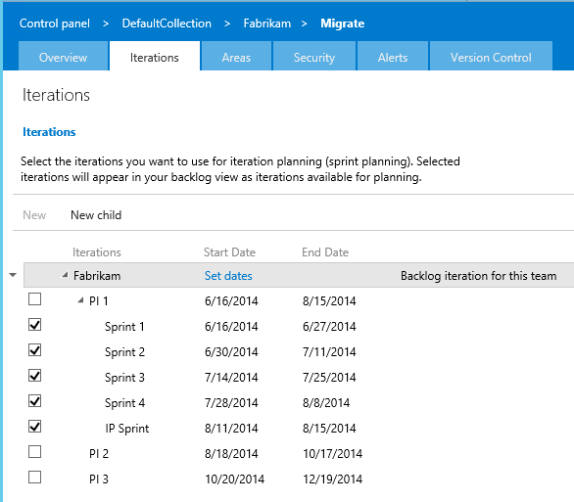Uncheck the Sprint 2 checkbox
The image size is (574, 502).
(x=35, y=350)
